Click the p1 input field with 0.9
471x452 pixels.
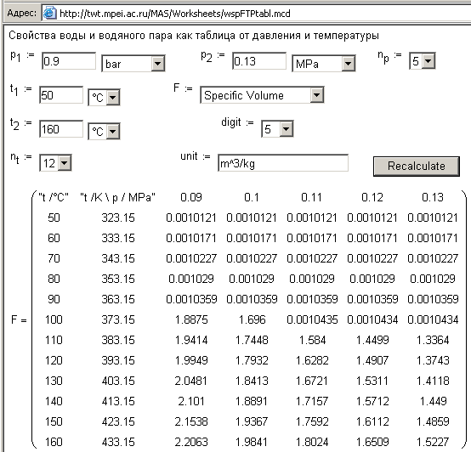click(x=69, y=61)
